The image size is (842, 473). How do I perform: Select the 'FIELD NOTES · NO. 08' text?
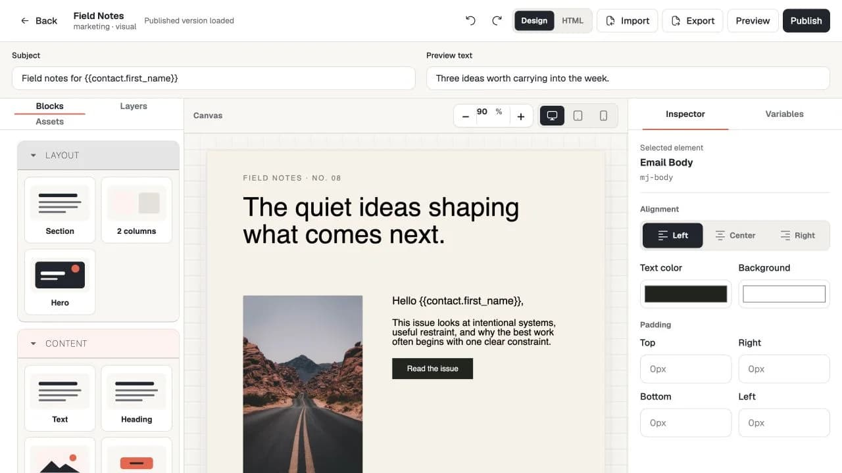coord(292,178)
